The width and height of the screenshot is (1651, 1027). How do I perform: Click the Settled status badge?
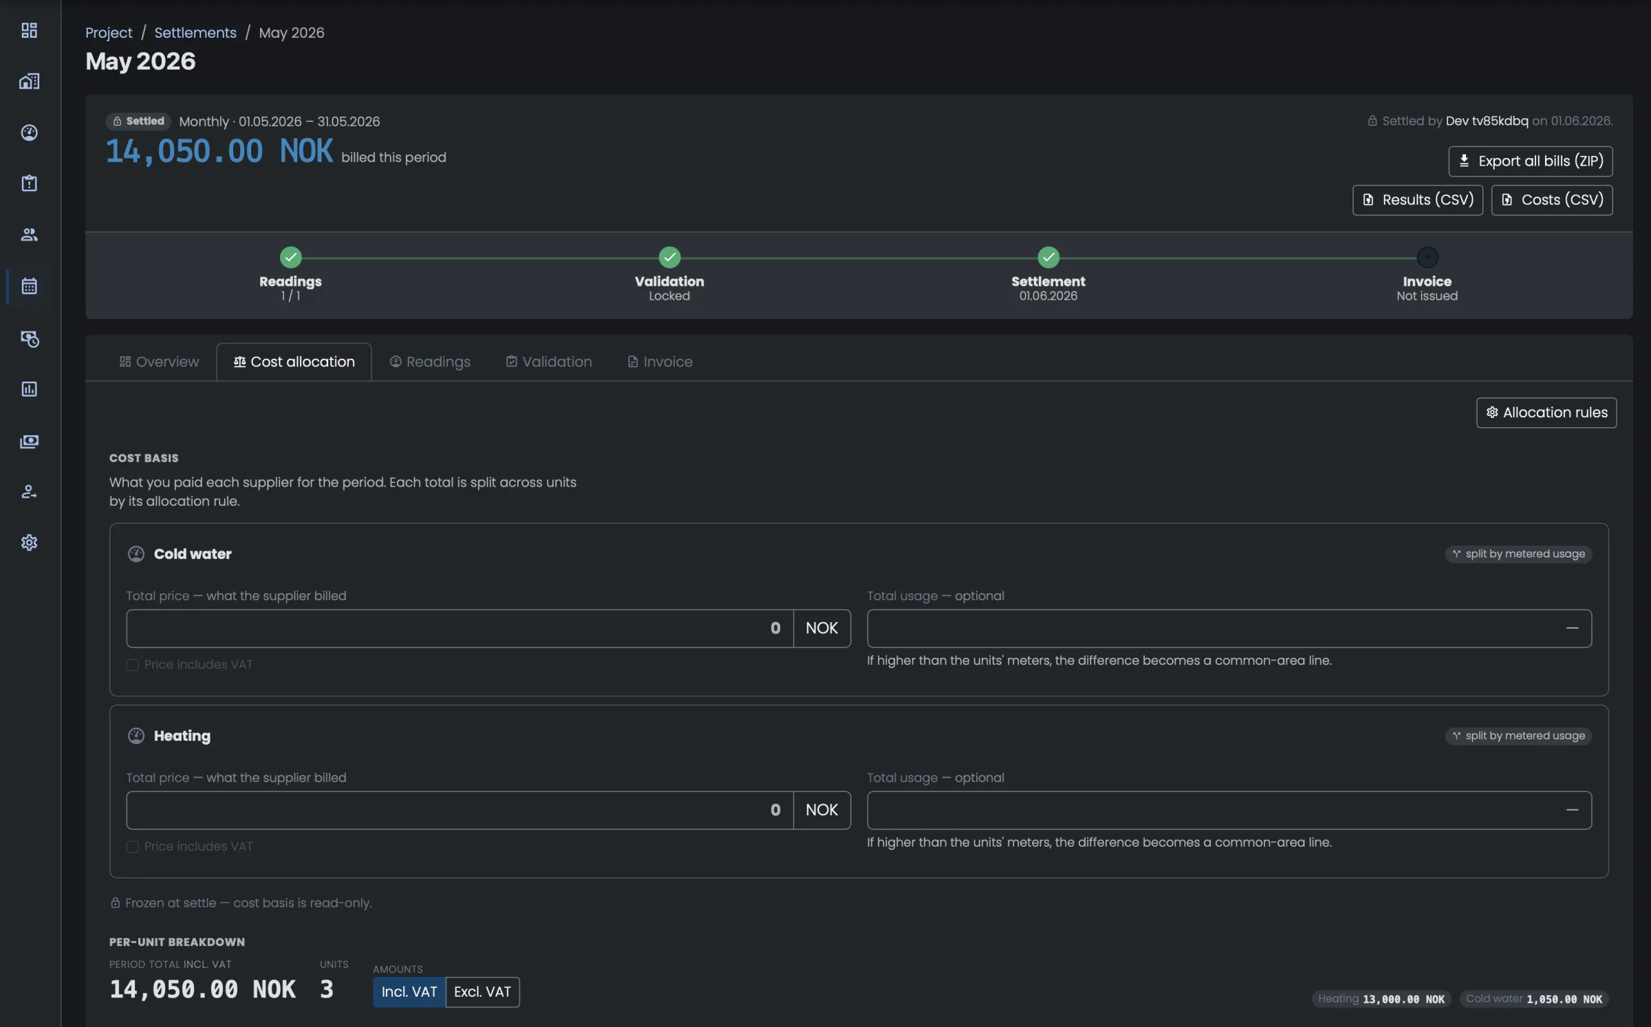pyautogui.click(x=138, y=121)
